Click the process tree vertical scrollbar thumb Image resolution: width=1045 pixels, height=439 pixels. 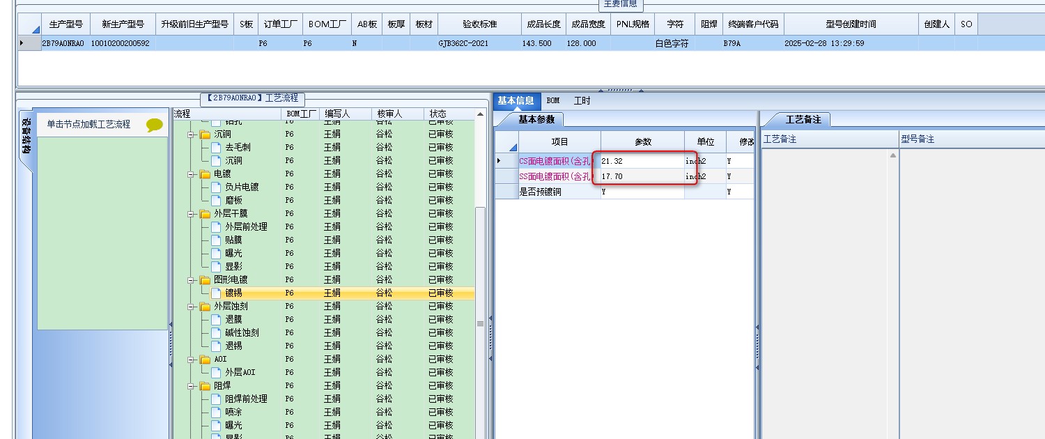[480, 323]
